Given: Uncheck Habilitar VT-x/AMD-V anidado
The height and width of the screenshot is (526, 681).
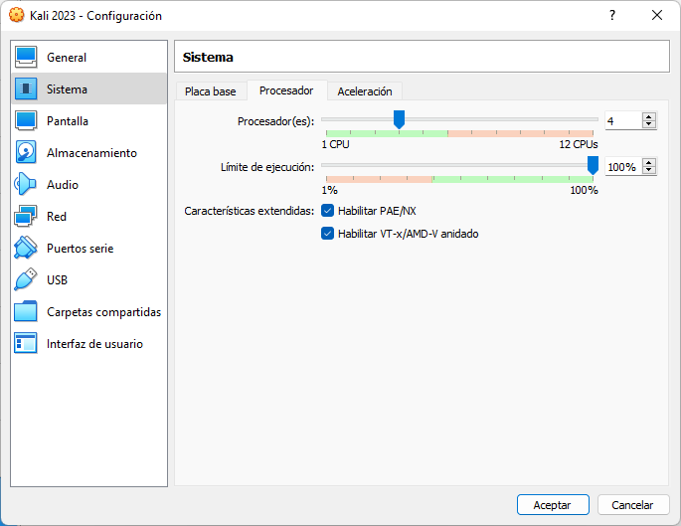Looking at the screenshot, I should tap(327, 234).
